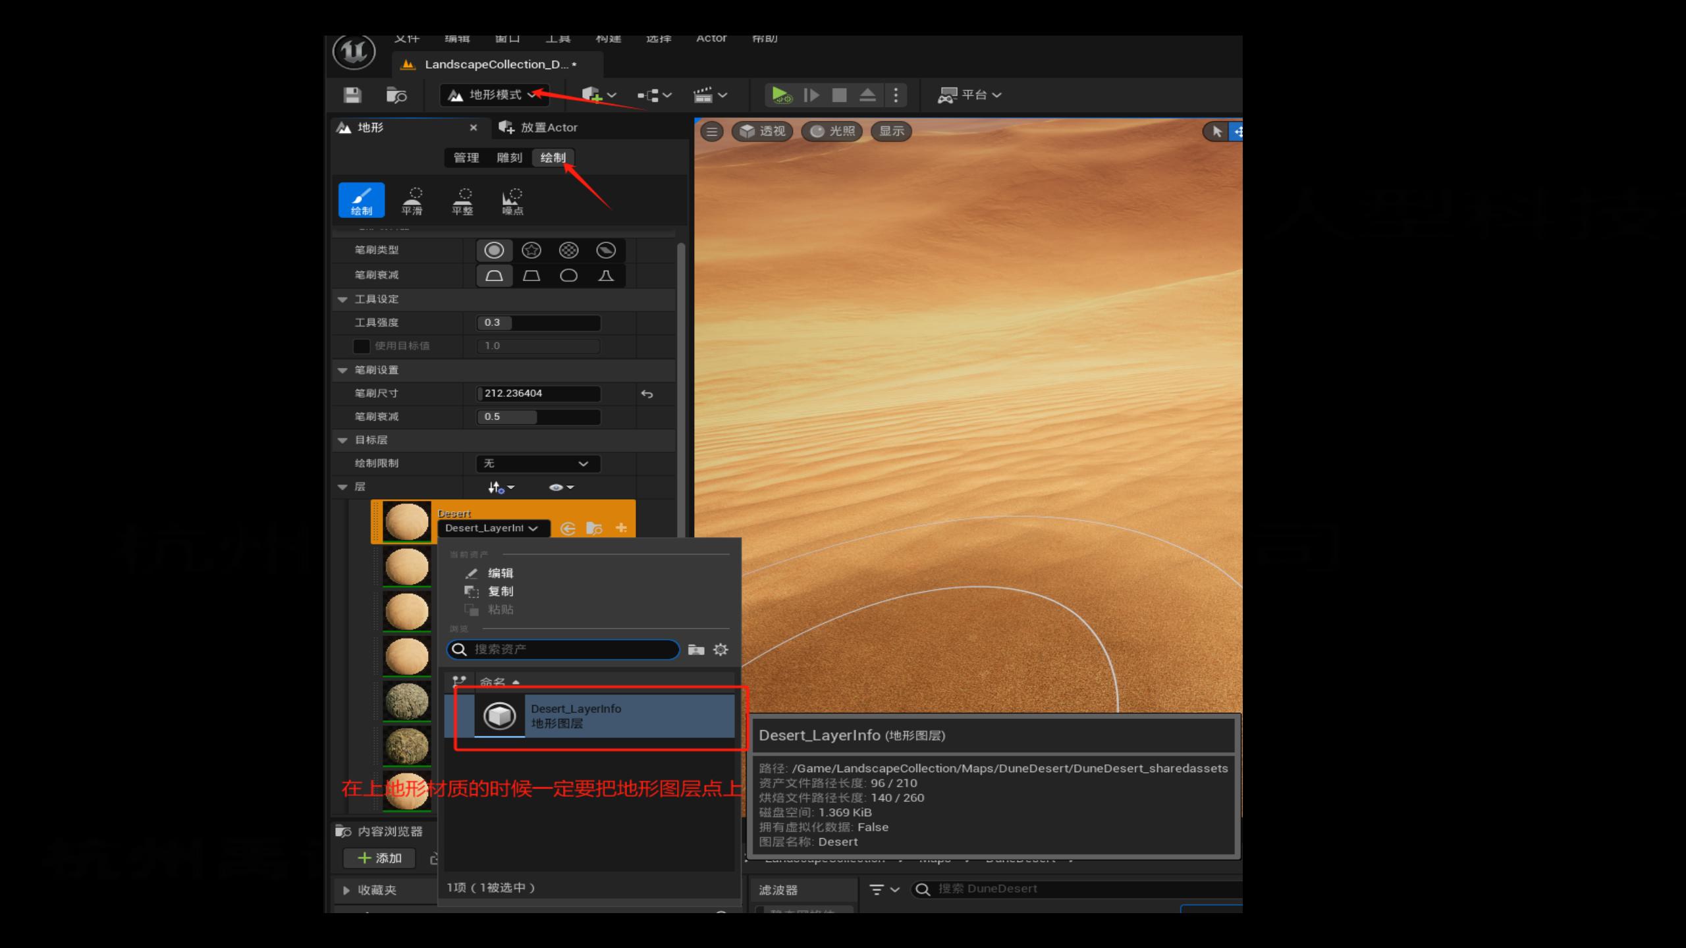Adjust the 工具强度 slider
This screenshot has width=1686, height=948.
[x=538, y=323]
